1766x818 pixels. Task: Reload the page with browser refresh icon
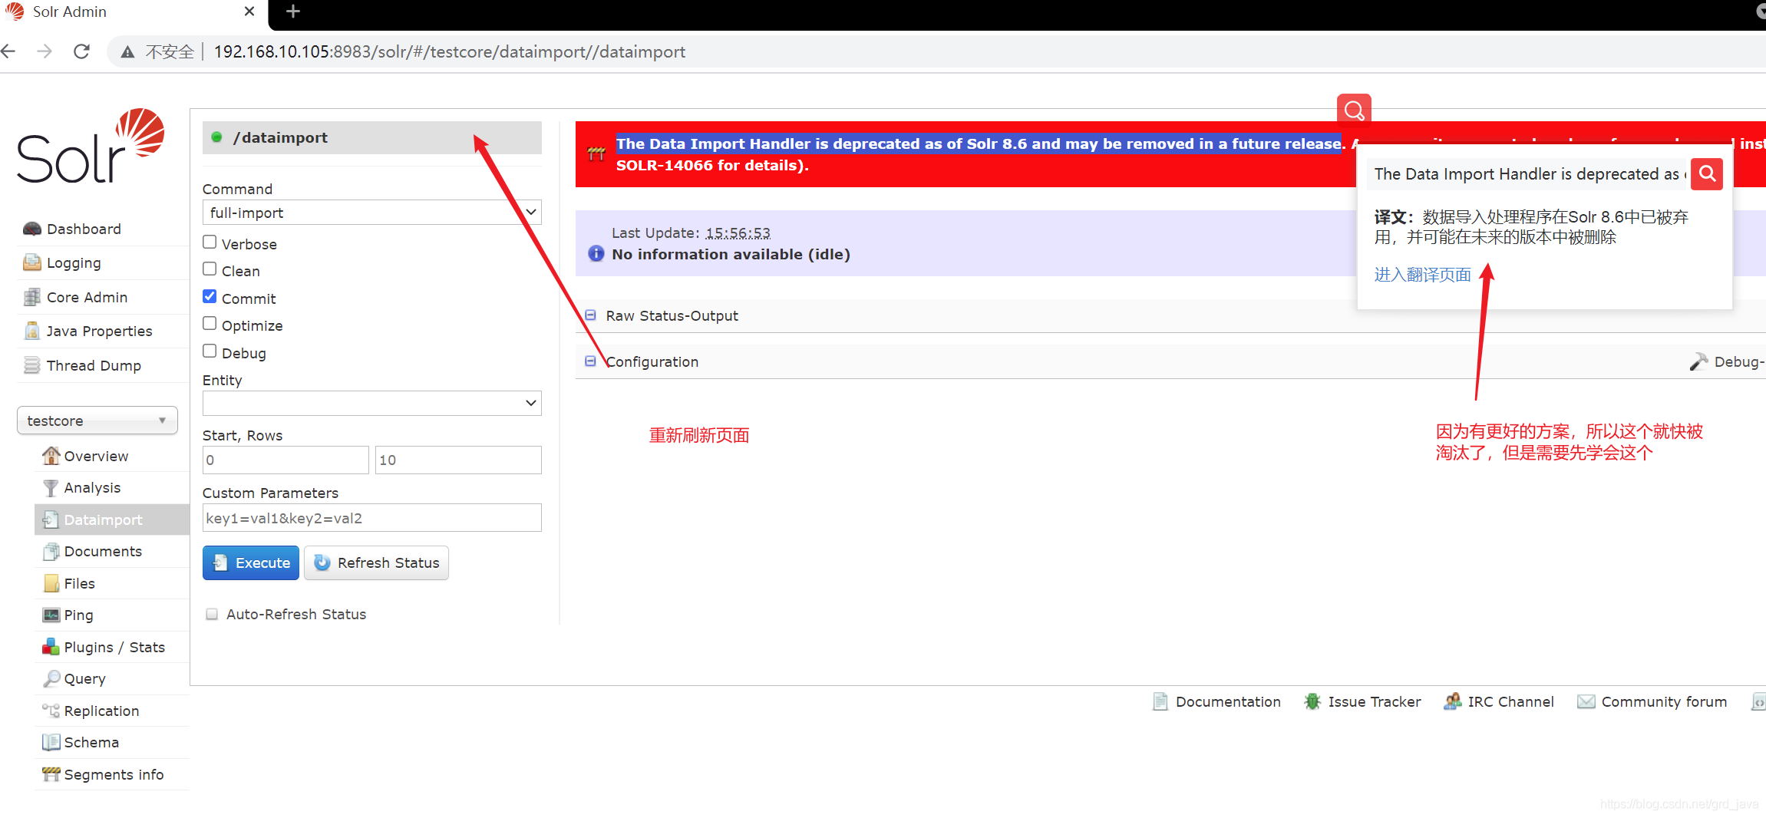click(81, 51)
